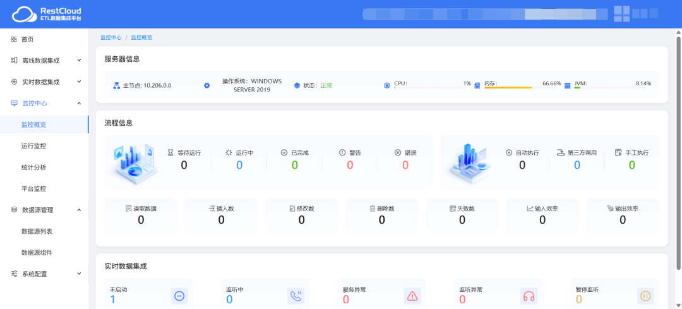The width and height of the screenshot is (682, 309).
Task: Click the 离线数据集成 sidebar icon
Action: pyautogui.click(x=14, y=61)
